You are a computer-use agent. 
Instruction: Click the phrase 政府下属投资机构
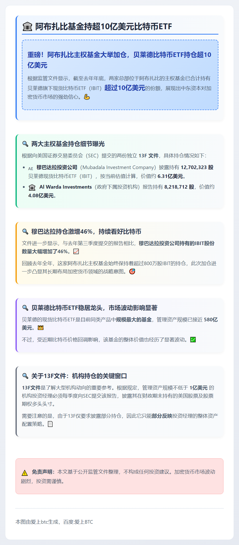(x=117, y=187)
